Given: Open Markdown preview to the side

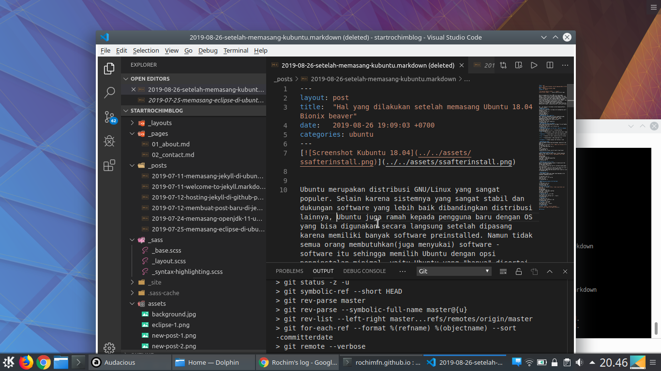Looking at the screenshot, I should coord(519,65).
